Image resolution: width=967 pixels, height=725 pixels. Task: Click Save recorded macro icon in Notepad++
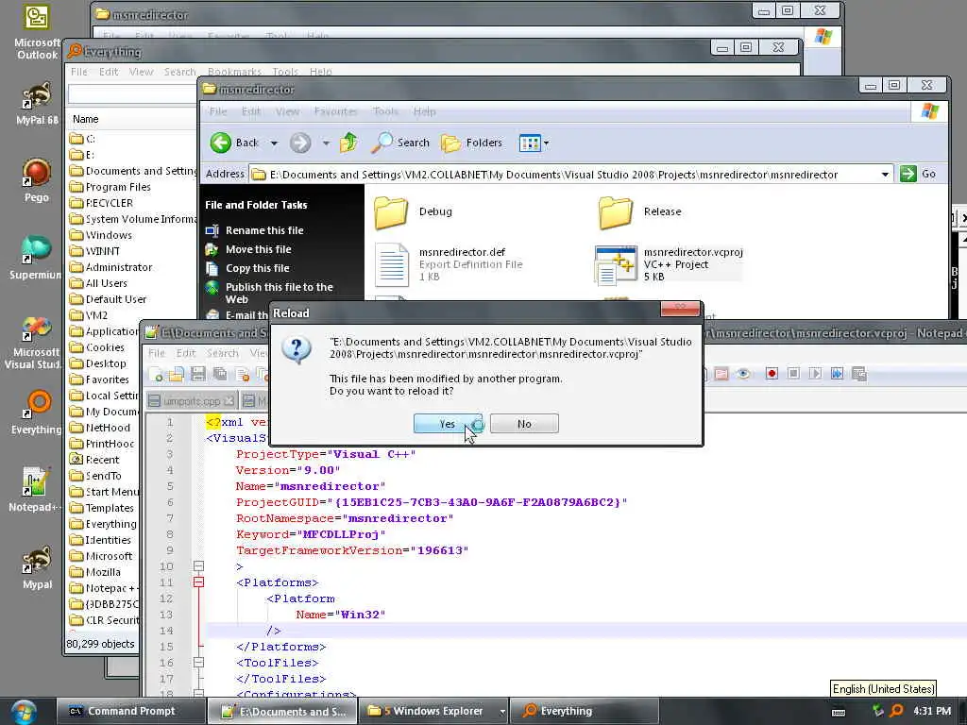pyautogui.click(x=859, y=374)
